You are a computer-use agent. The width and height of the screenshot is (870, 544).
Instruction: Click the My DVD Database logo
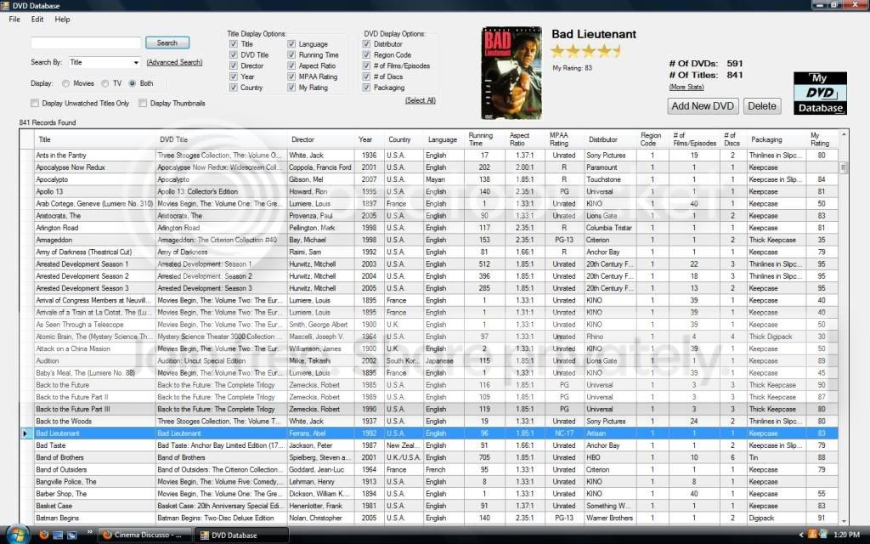(x=820, y=93)
